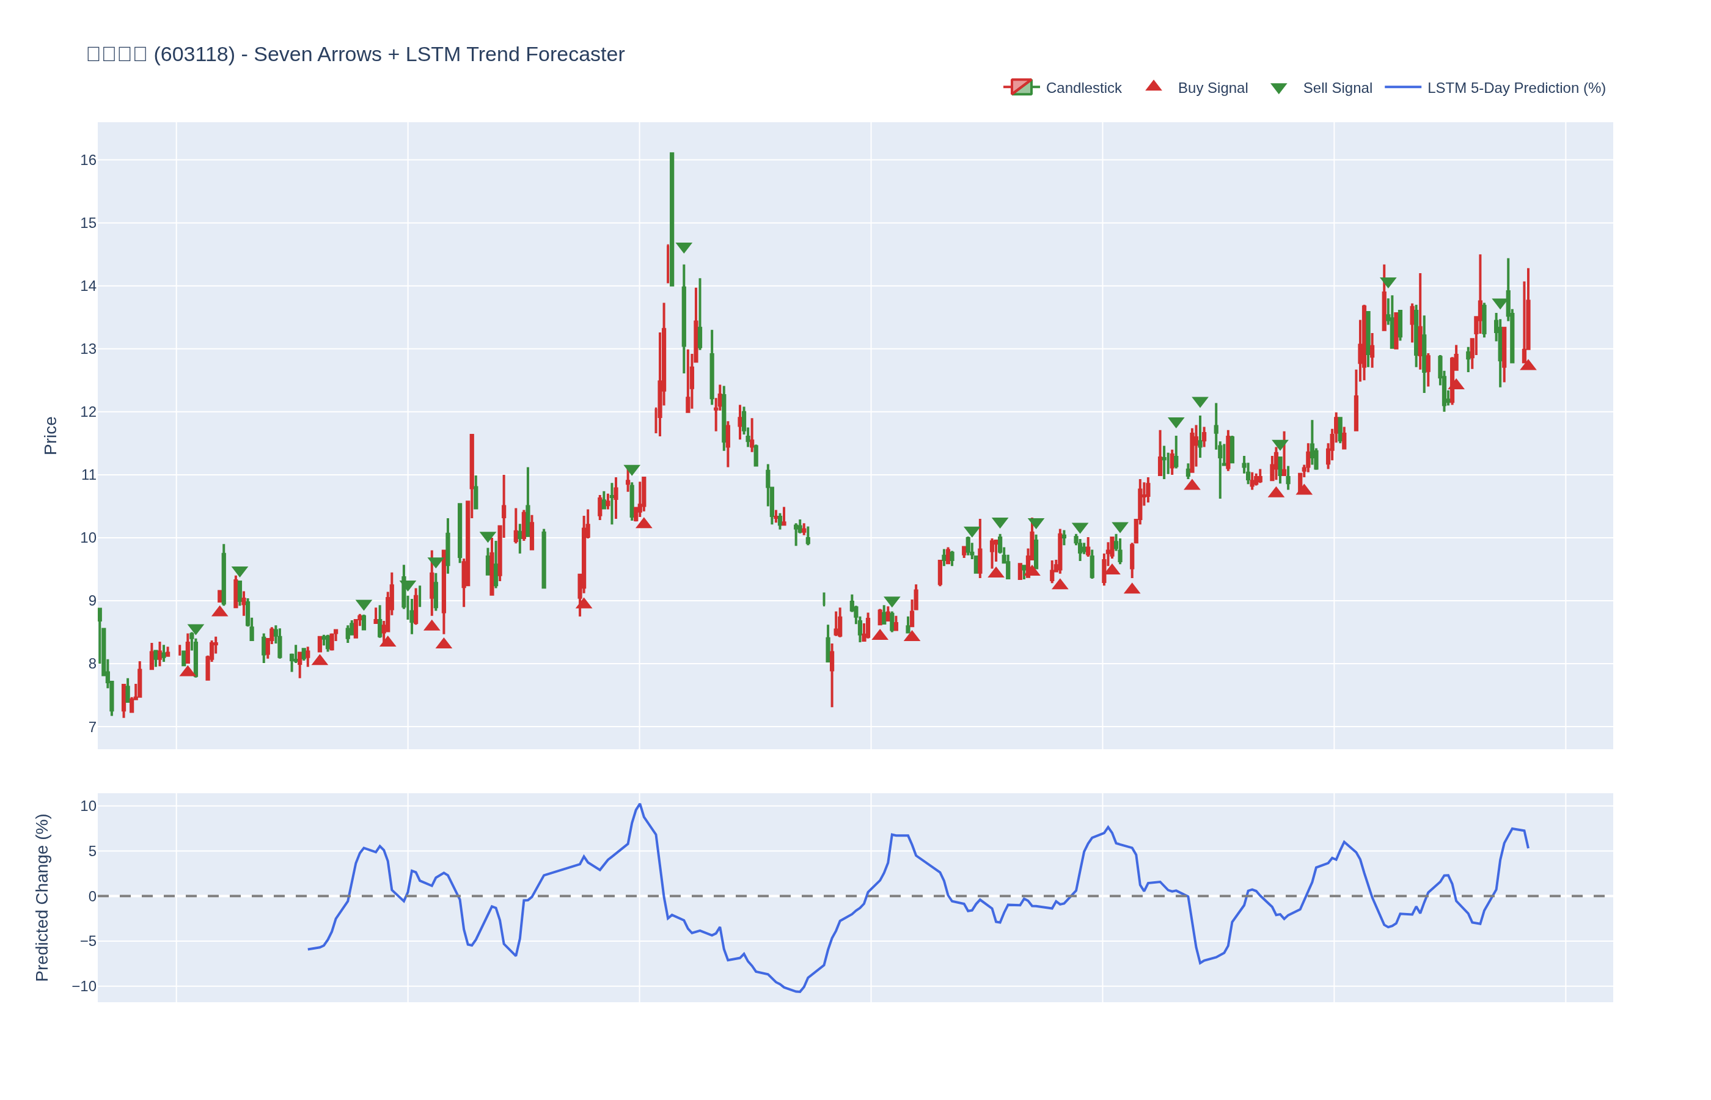The height and width of the screenshot is (1100, 1711).
Task: Click the leftmost sell signal triangle
Action: coord(196,629)
